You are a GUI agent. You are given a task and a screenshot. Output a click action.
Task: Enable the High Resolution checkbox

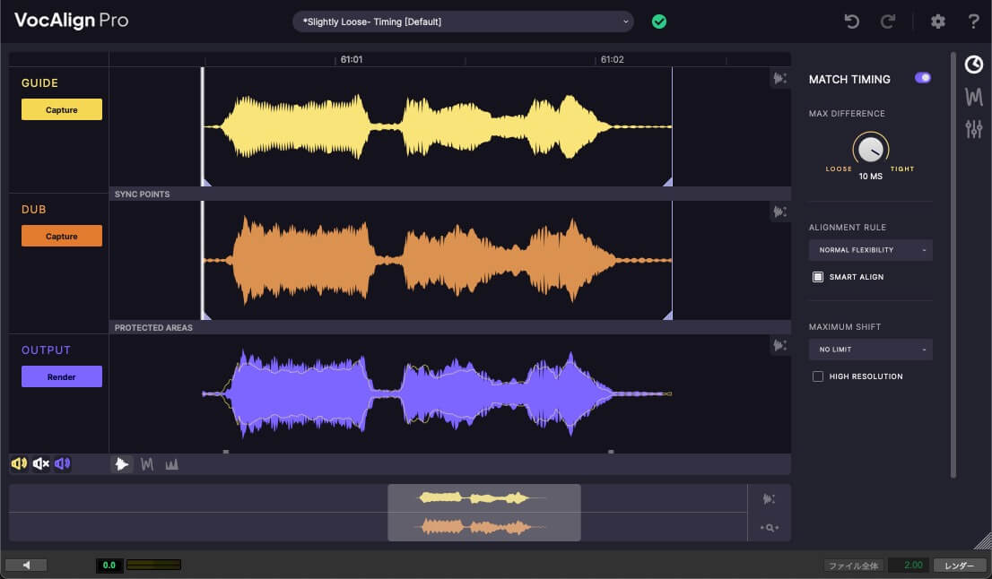tap(818, 376)
